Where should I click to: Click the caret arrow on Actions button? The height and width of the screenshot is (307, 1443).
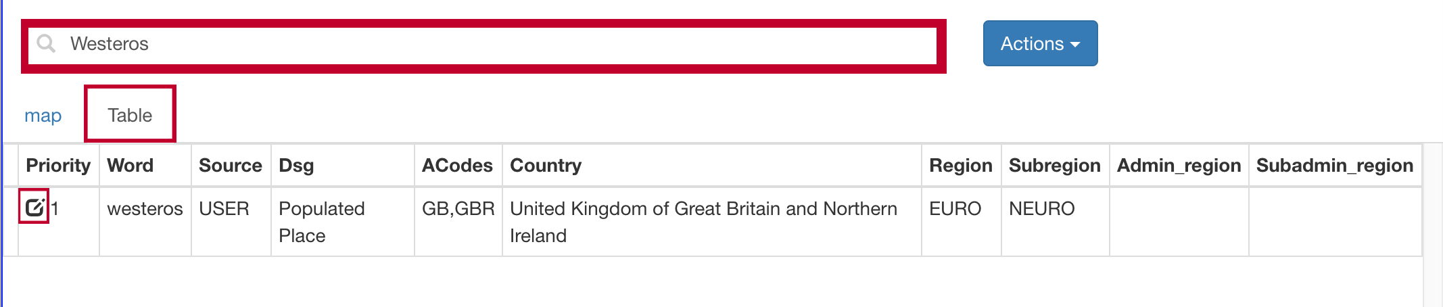[1075, 45]
